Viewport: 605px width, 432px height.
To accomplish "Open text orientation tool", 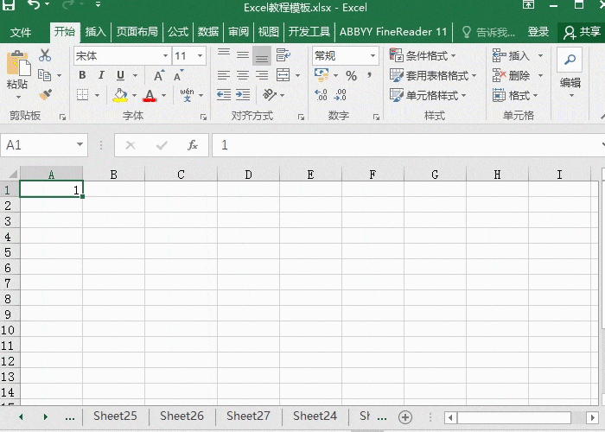I will click(270, 94).
